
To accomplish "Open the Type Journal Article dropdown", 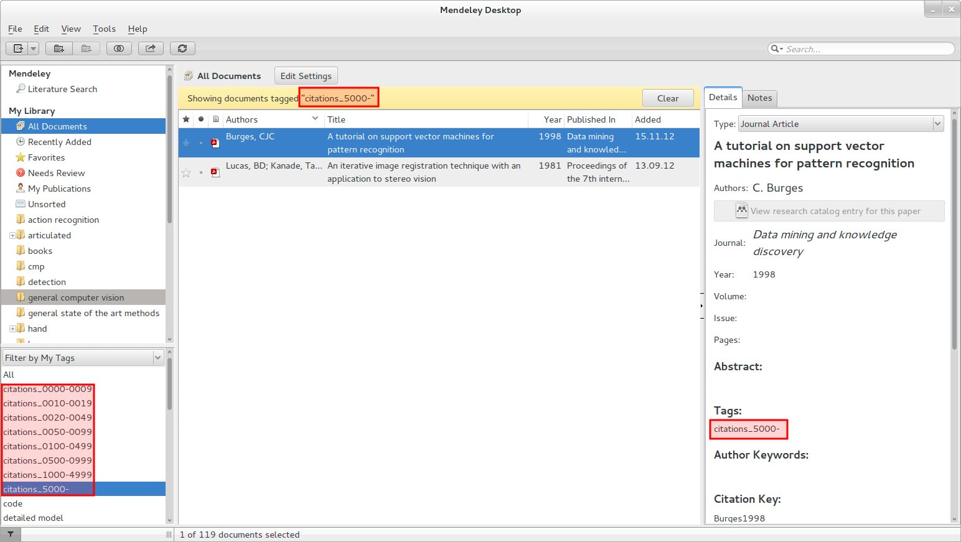I will click(841, 124).
